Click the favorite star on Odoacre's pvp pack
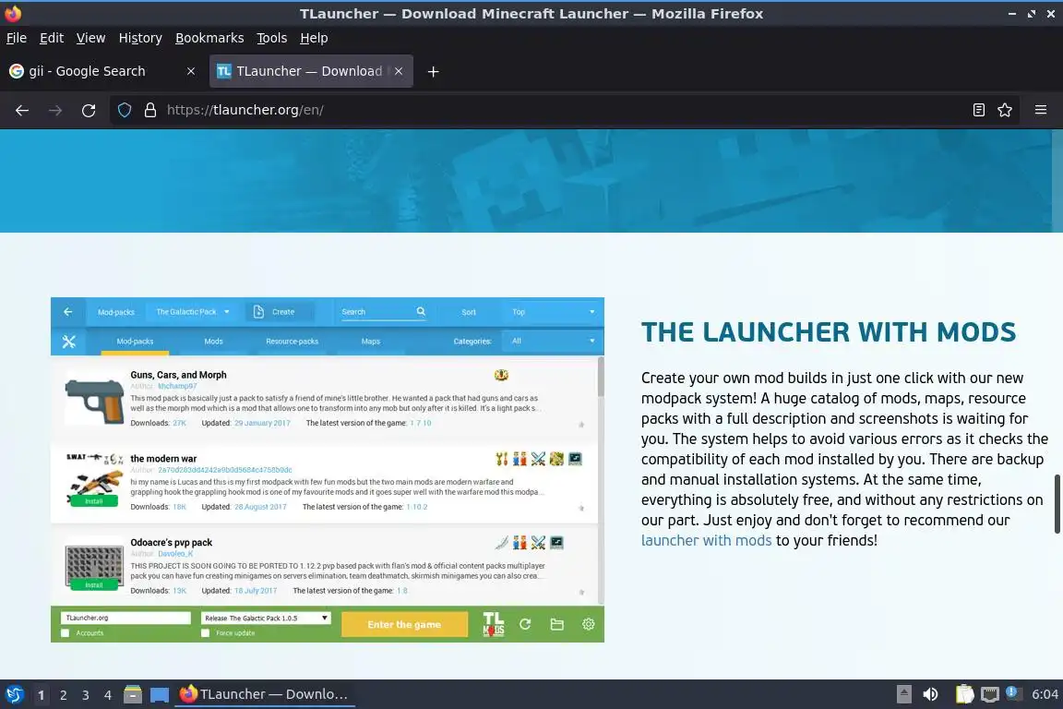Image resolution: width=1063 pixels, height=709 pixels. [581, 593]
